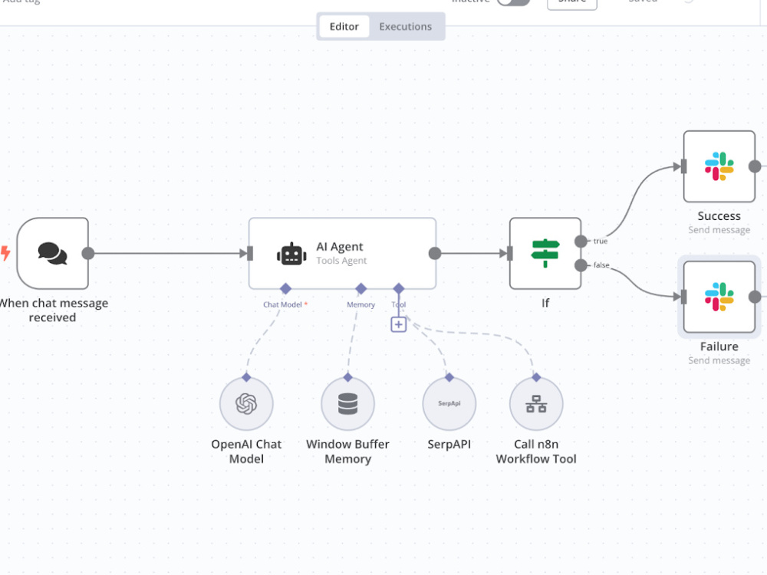
Task: Click the Tool diamond connector on AI Agent
Action: click(399, 288)
